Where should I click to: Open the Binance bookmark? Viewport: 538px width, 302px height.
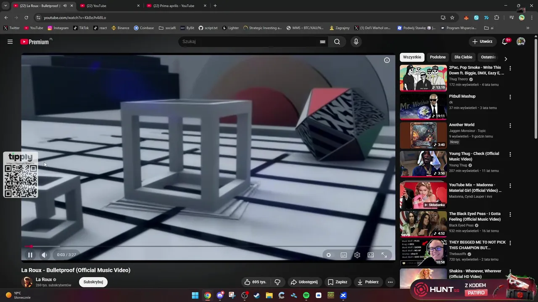120,28
